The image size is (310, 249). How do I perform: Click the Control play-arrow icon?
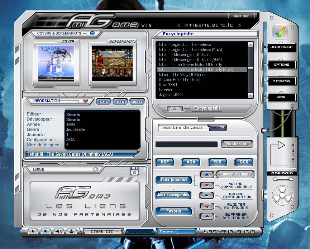pos(281,145)
